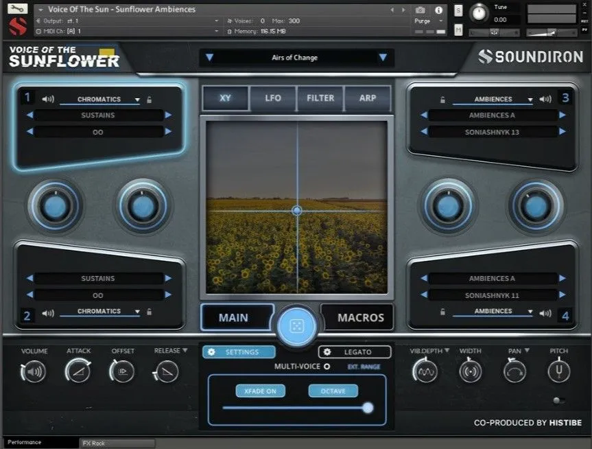Screen dimensions: 592x449
Task: Mute layer 1 with speaker icon
Action: pyautogui.click(x=48, y=100)
